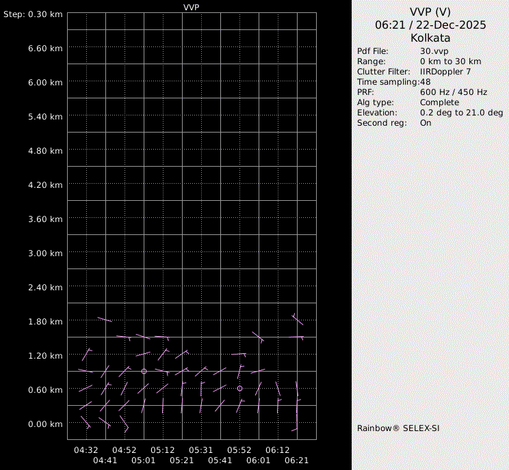Click the Pdf File value 30.vvp
509x470 pixels.
pos(434,51)
